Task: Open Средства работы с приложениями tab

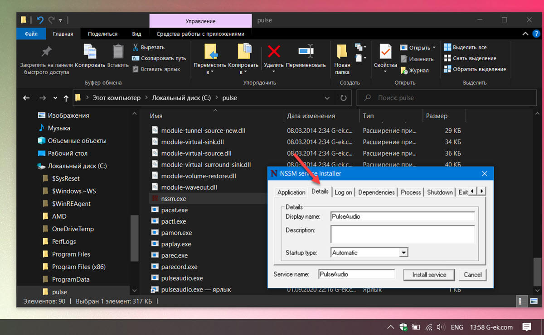Action: point(200,34)
